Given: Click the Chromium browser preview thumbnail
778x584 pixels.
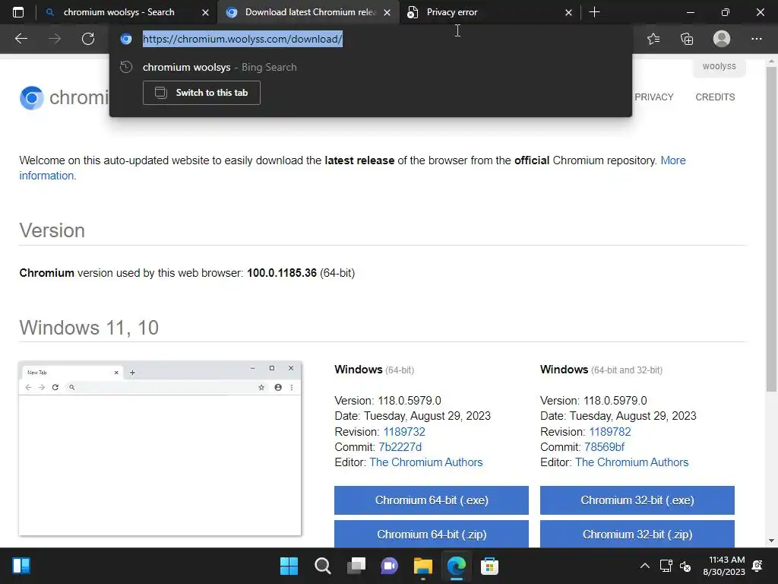Looking at the screenshot, I should pyautogui.click(x=160, y=449).
